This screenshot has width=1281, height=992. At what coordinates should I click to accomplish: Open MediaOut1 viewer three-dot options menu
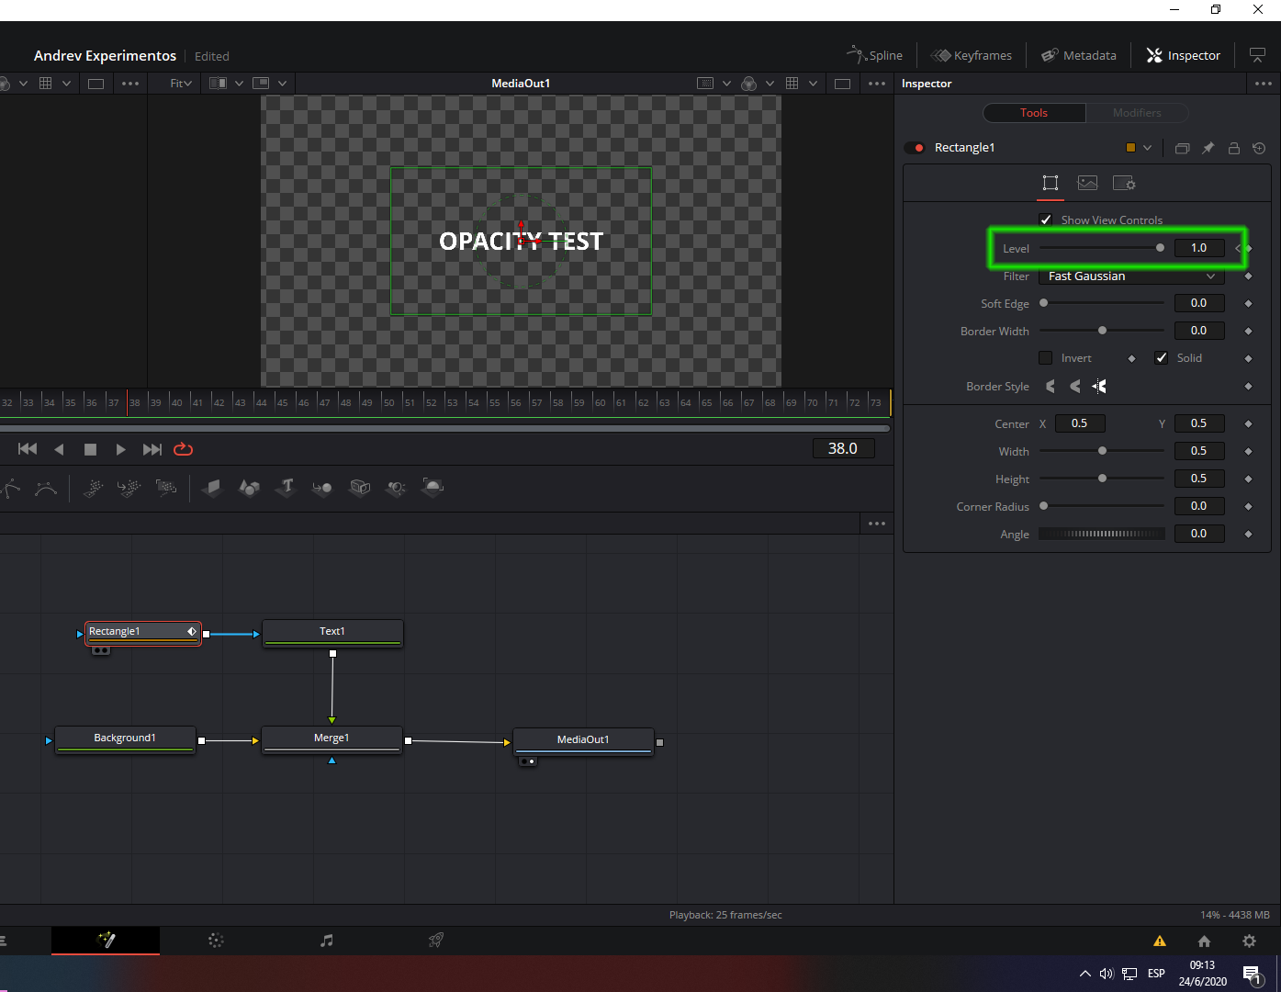click(877, 84)
